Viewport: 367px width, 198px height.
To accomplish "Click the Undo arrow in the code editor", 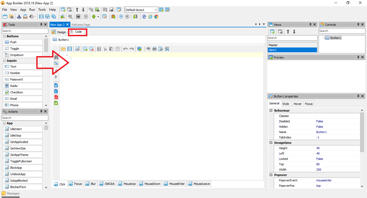I will (x=125, y=49).
